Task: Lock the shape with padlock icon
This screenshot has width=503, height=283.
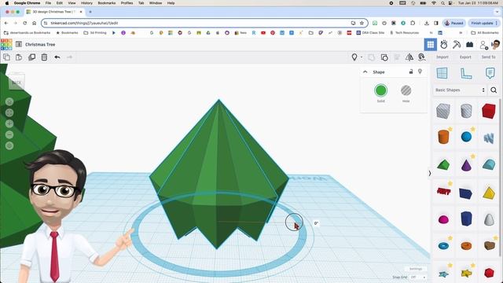Action: (x=411, y=72)
